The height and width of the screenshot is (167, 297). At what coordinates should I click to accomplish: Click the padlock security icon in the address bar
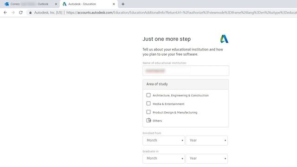(30, 13)
